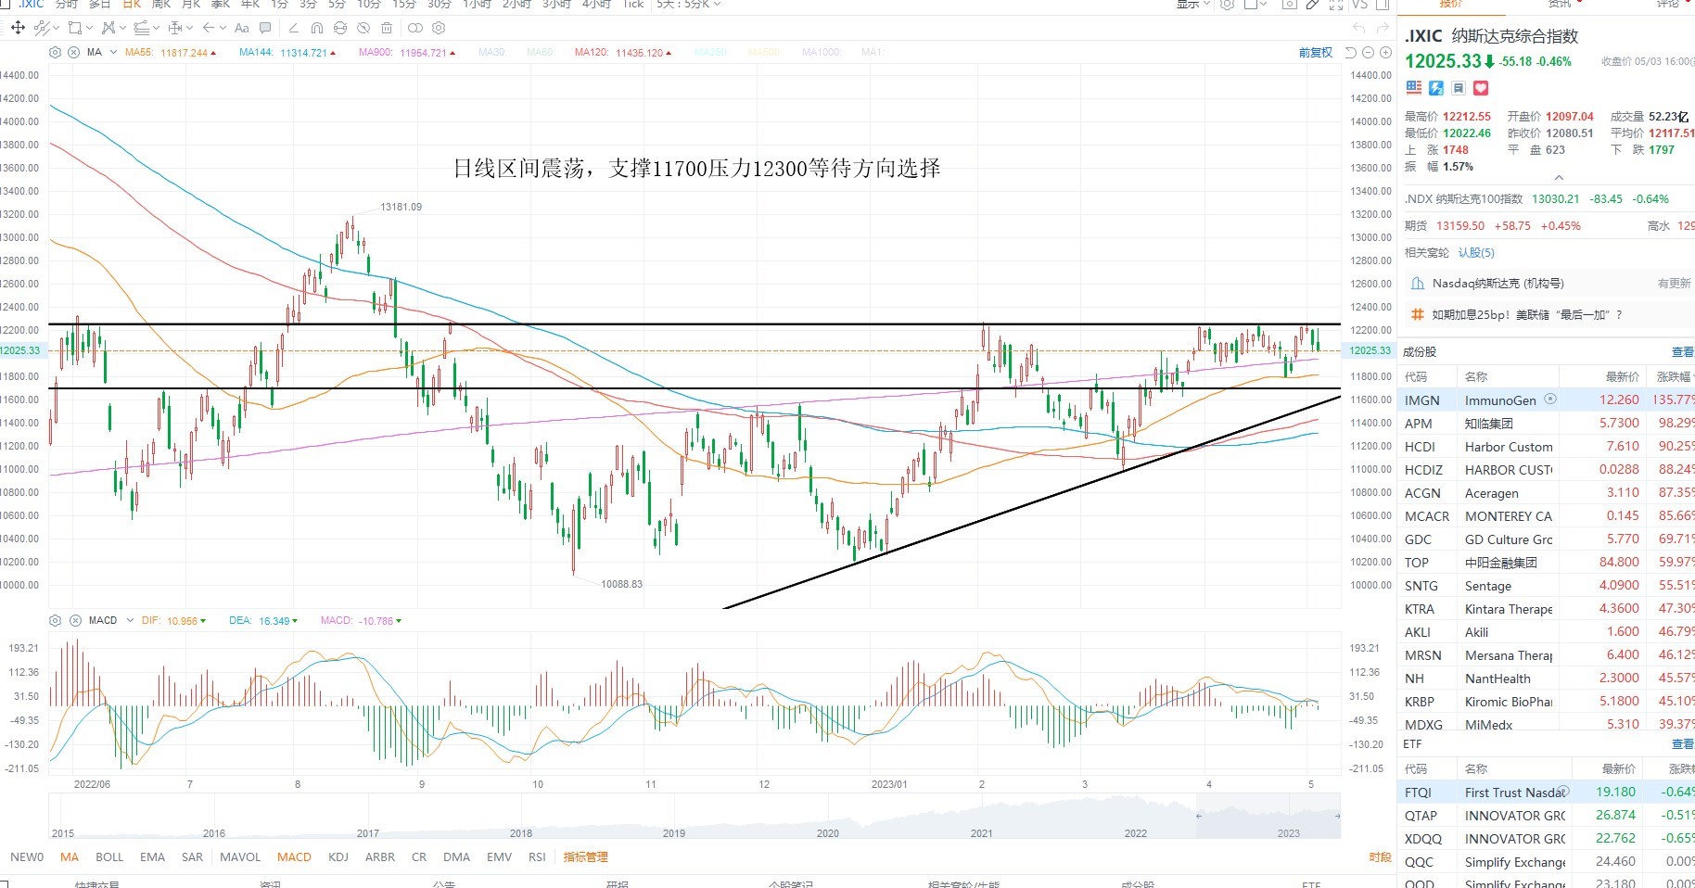Remove the MACD indicator panel
Image resolution: width=1695 pixels, height=888 pixels.
tap(75, 620)
